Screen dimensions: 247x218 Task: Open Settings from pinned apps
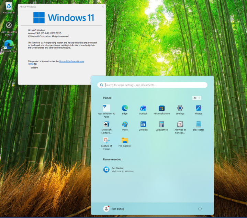point(180,110)
